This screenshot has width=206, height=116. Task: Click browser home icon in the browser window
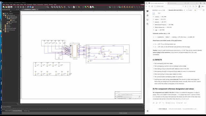(152, 6)
